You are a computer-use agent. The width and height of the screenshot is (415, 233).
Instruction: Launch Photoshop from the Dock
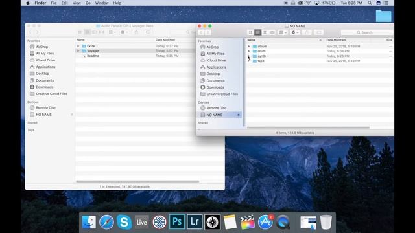tap(177, 221)
